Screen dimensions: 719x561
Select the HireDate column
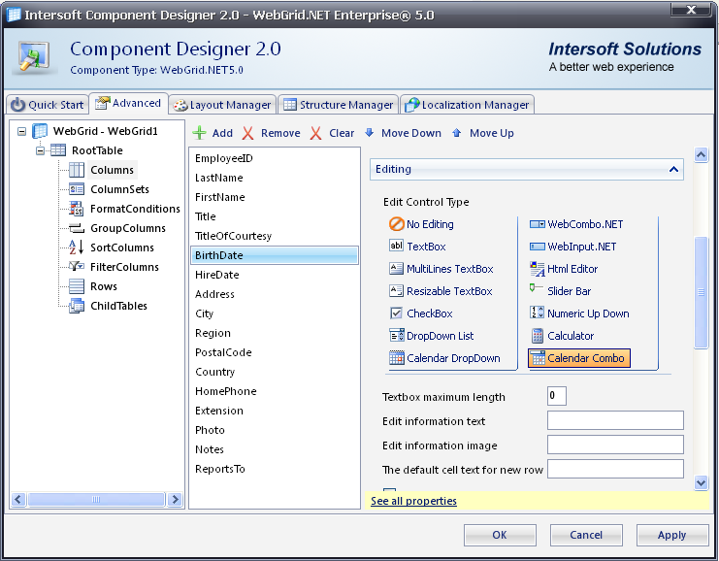tap(275, 275)
